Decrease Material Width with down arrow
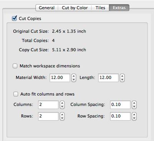The height and width of the screenshot is (141, 154). (x=74, y=80)
